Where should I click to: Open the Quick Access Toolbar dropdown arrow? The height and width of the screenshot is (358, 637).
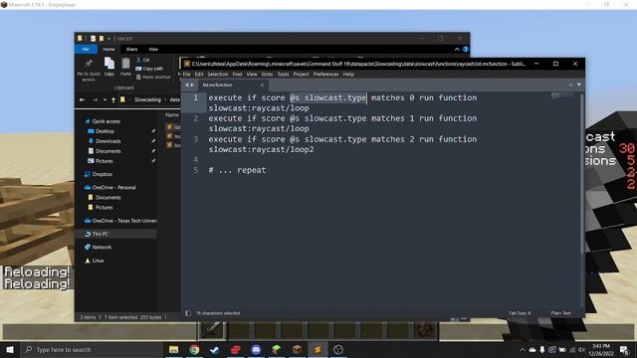point(108,39)
